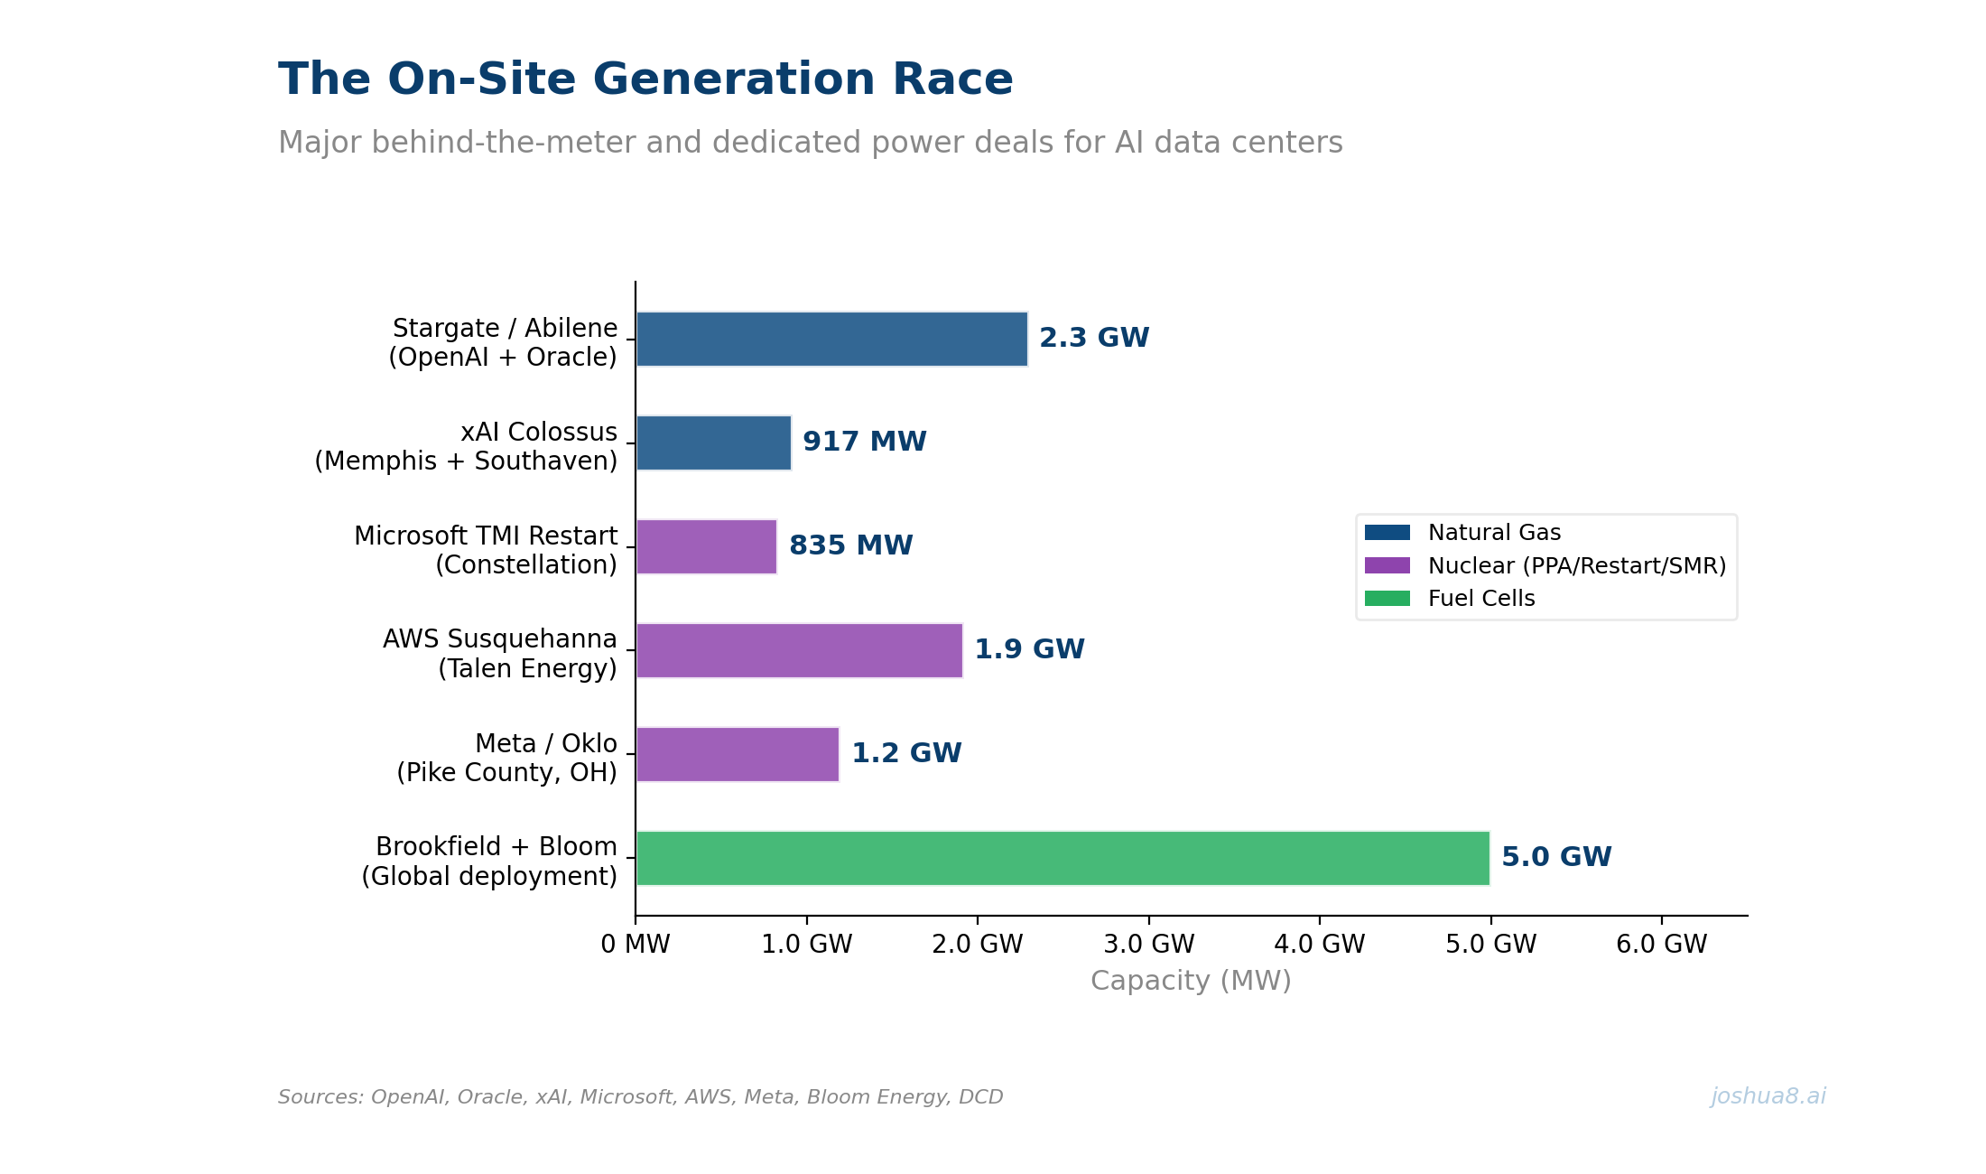This screenshot has height=1174, width=1986.
Task: Open the joshua8.ai link
Action: coord(1768,1096)
